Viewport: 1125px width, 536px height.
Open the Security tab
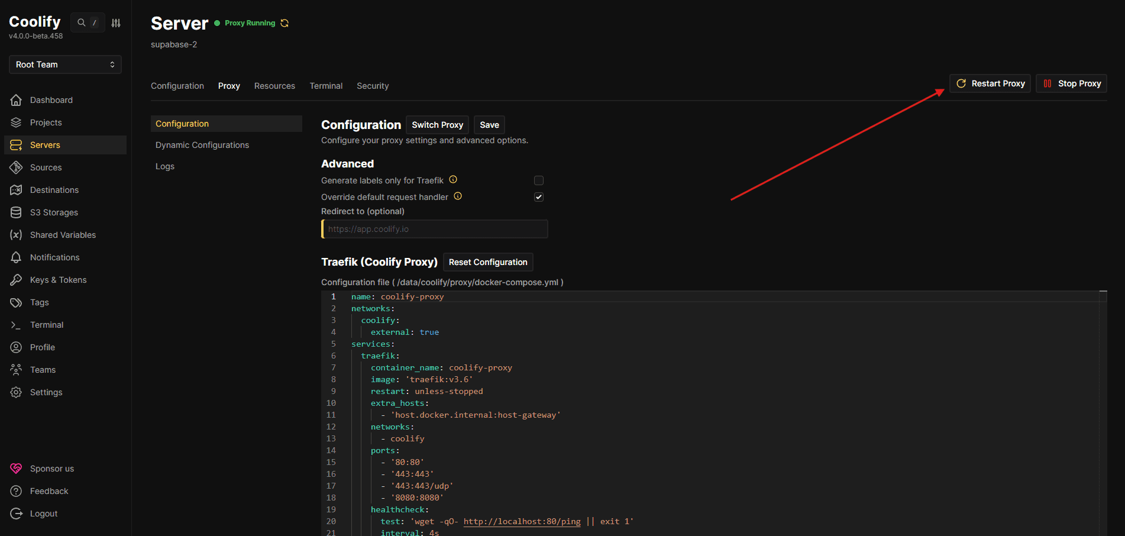(373, 86)
